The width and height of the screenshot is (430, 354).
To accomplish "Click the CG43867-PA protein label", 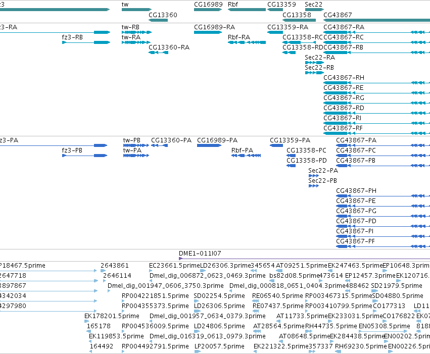I will click(x=356, y=140).
